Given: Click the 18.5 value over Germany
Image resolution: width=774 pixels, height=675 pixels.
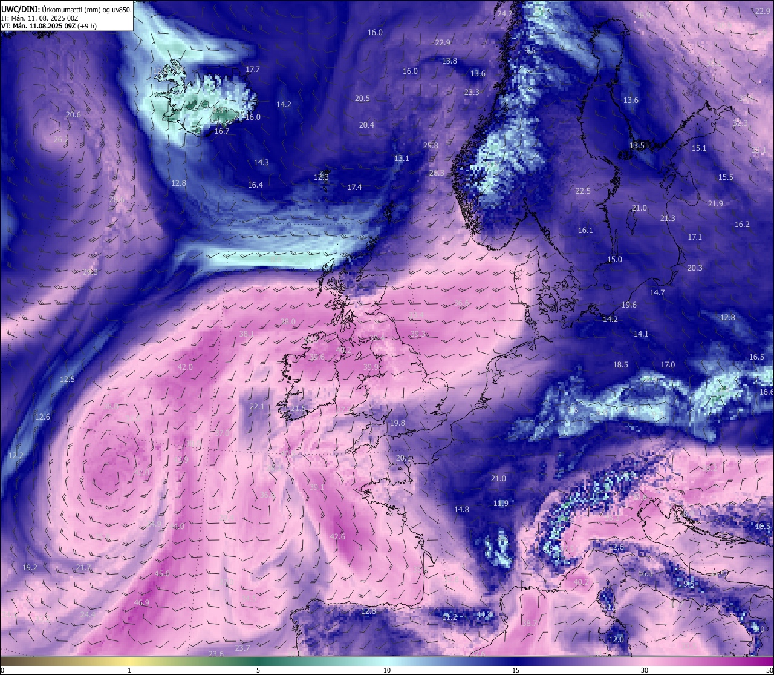Looking at the screenshot, I should tap(620, 365).
